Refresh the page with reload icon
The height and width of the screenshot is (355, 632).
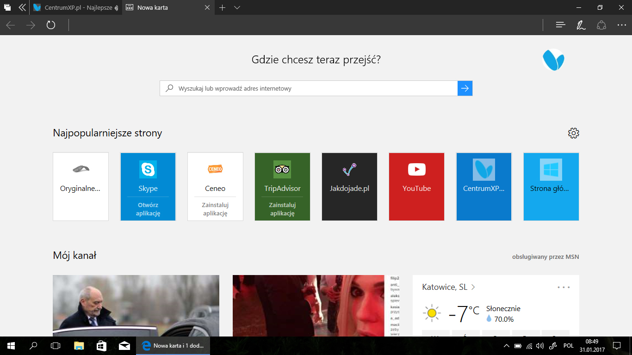51,25
